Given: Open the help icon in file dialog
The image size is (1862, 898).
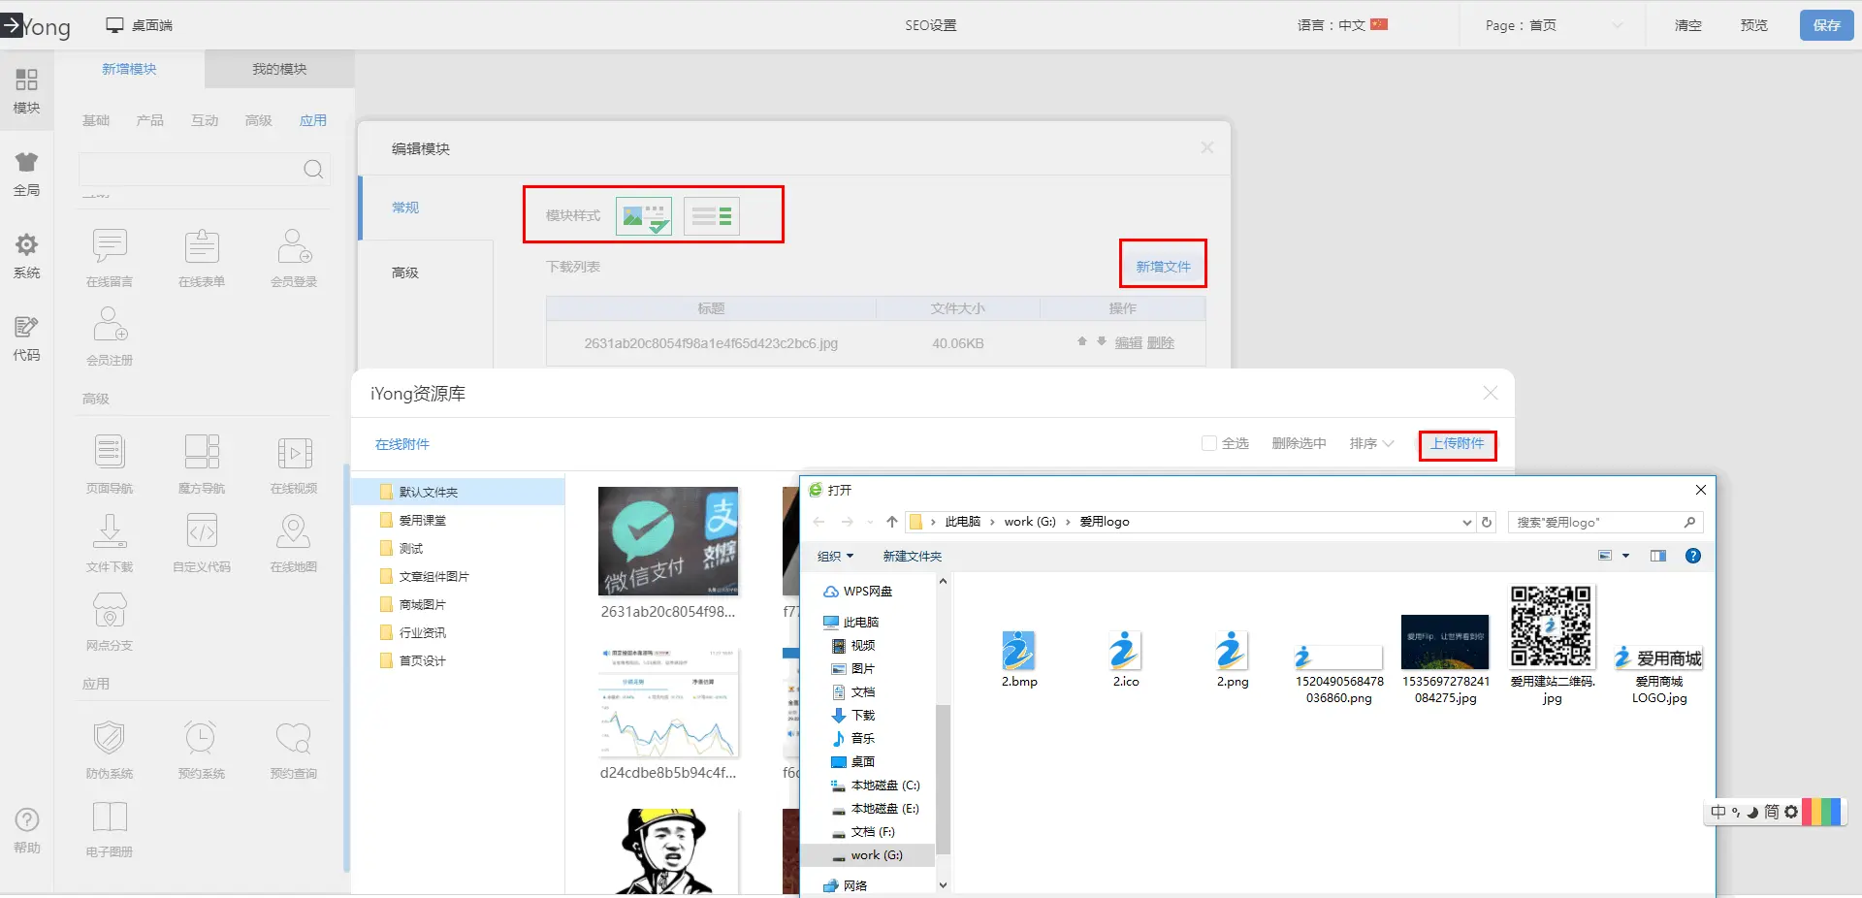Looking at the screenshot, I should point(1692,556).
